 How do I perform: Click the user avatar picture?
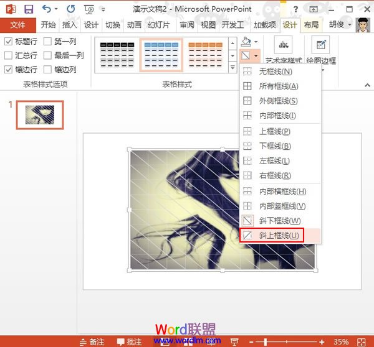pyautogui.click(x=363, y=25)
